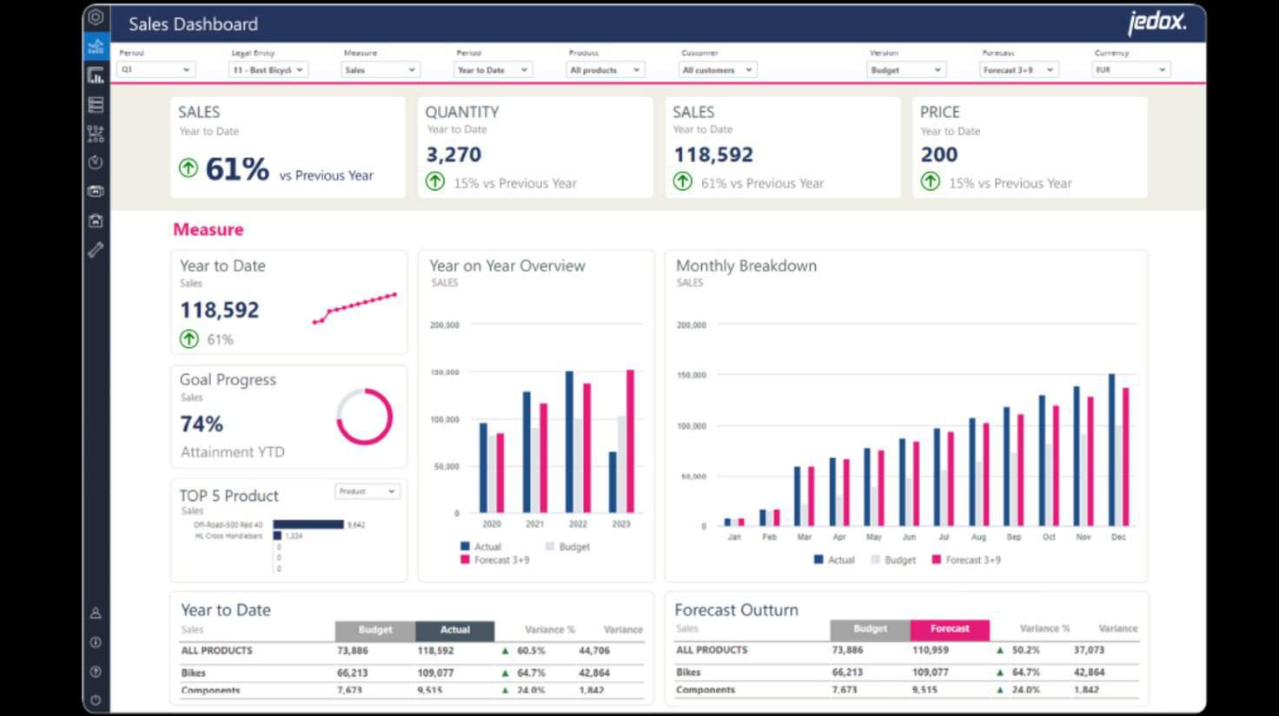Expand the Products All products dropdown

pyautogui.click(x=606, y=69)
